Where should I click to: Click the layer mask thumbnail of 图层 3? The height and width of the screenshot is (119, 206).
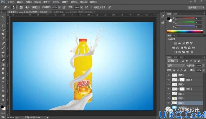[182, 89]
